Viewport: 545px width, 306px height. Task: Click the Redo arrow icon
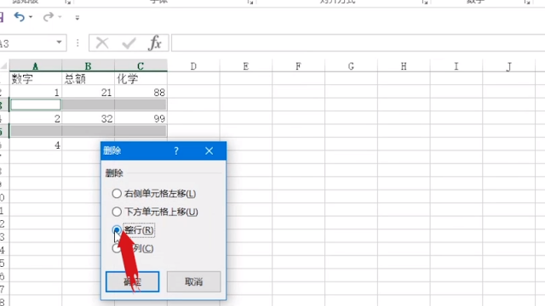coord(49,17)
